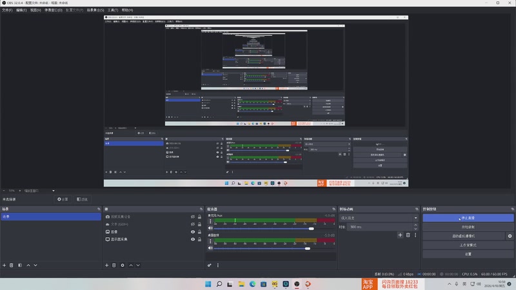Hide 图像 source via eye icon

click(193, 232)
